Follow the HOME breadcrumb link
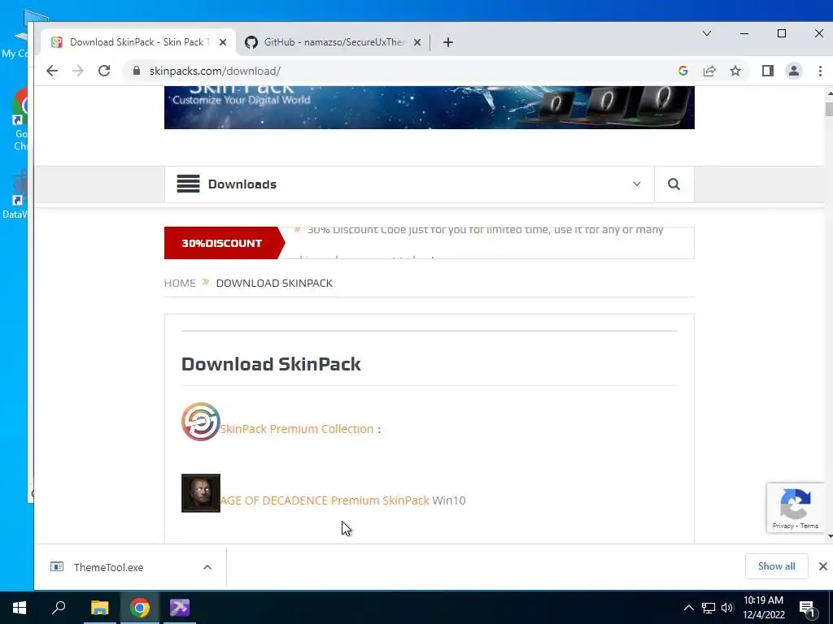This screenshot has height=624, width=833. [180, 283]
